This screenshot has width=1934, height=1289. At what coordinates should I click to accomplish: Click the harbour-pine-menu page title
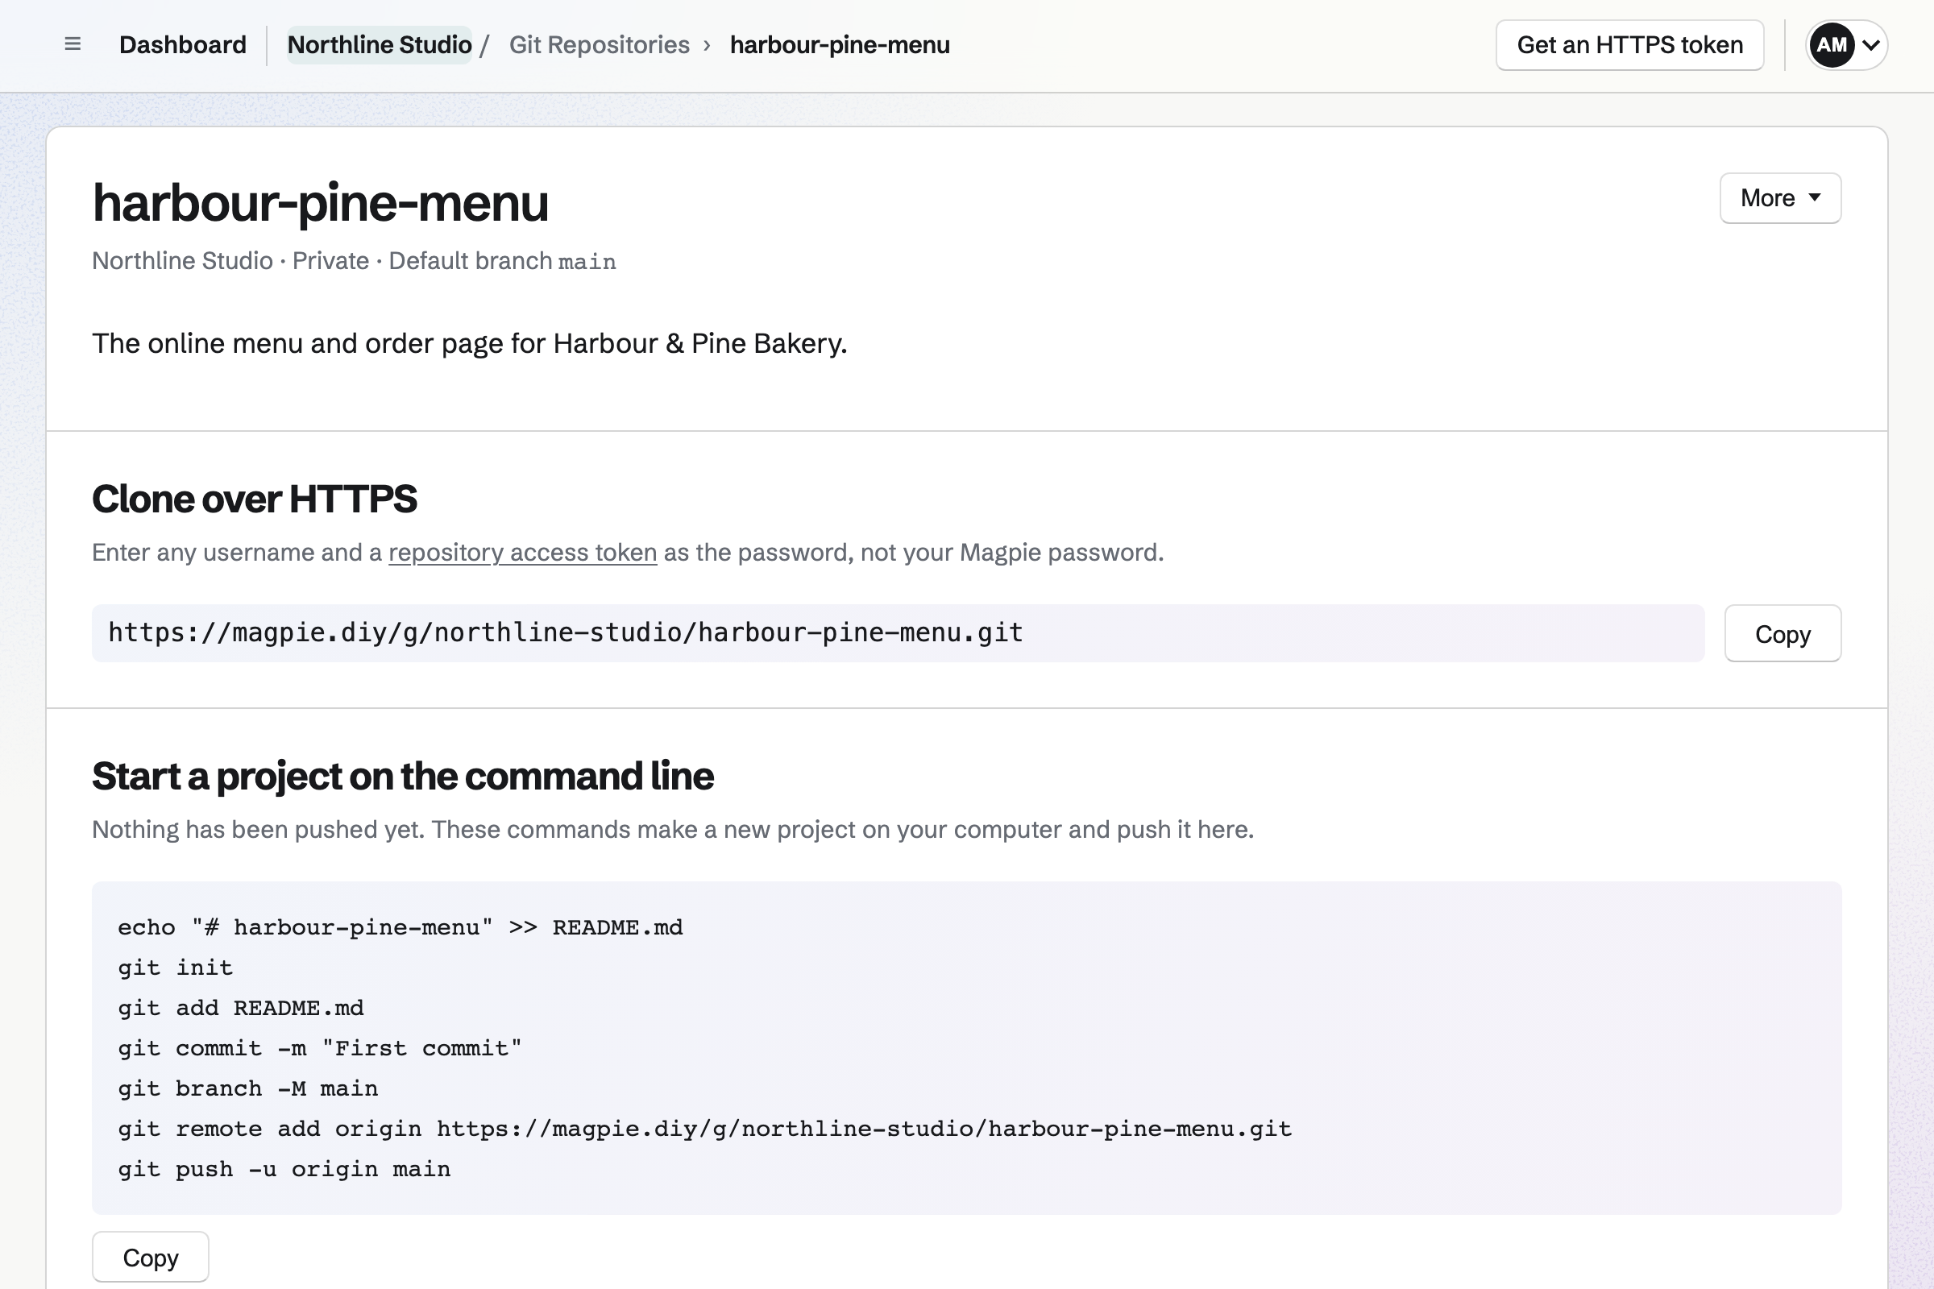click(320, 203)
